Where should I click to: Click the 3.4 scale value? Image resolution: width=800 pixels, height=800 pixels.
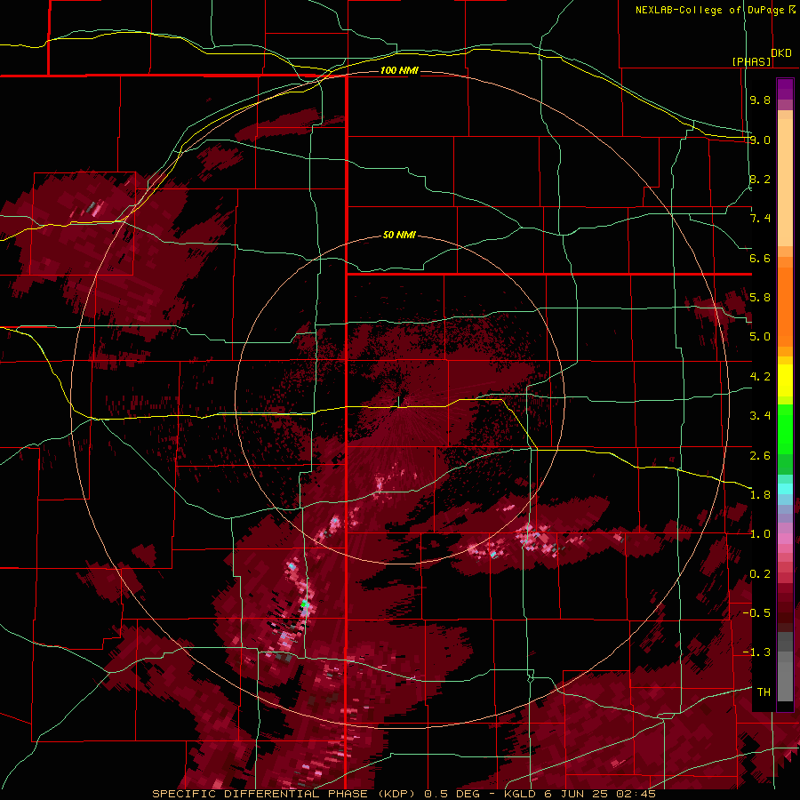pyautogui.click(x=760, y=415)
